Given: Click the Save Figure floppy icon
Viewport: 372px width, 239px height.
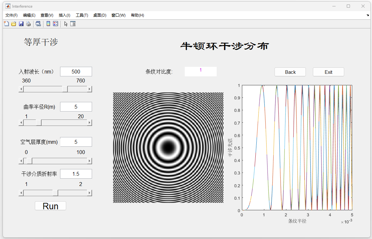Looking at the screenshot, I should point(21,24).
